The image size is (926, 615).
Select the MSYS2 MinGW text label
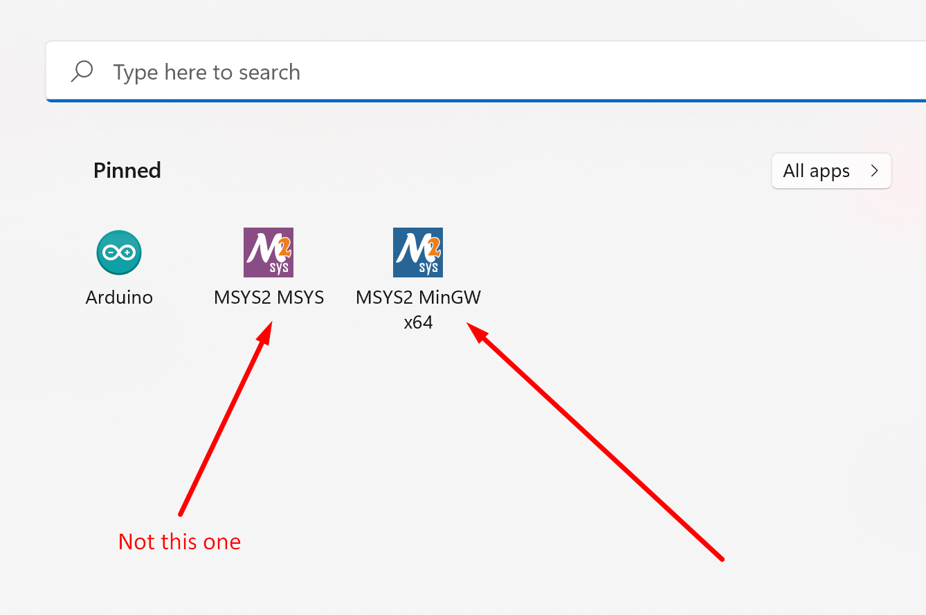coord(418,297)
